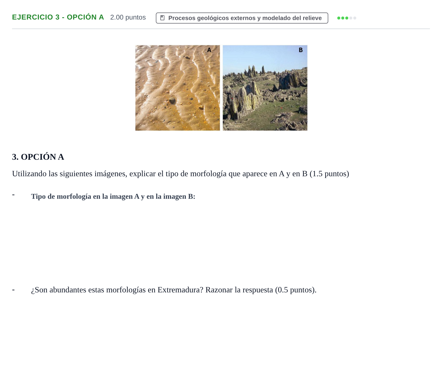This screenshot has height=385, width=442.
Task: Open the 'Procesos geológicos externos y modelado del relieve' tag
Action: [x=242, y=18]
